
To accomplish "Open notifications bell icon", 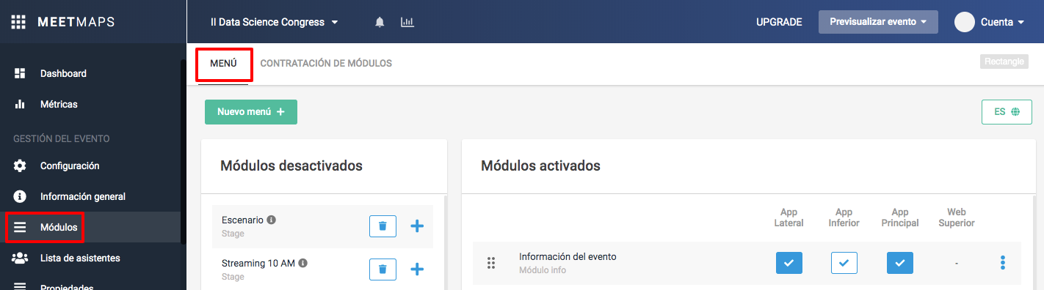I will click(x=380, y=22).
